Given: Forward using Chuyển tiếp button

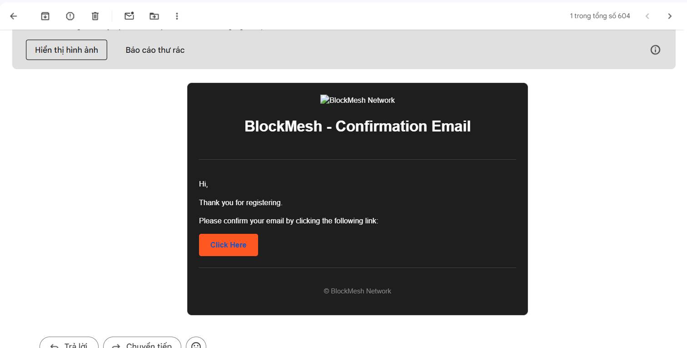Looking at the screenshot, I should [142, 343].
